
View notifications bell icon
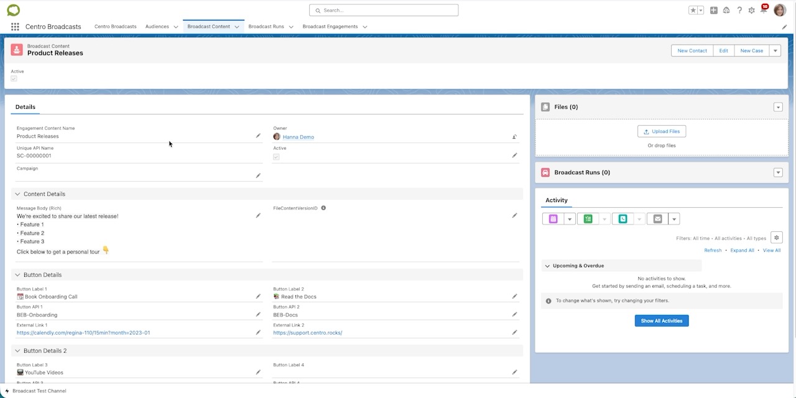764,10
